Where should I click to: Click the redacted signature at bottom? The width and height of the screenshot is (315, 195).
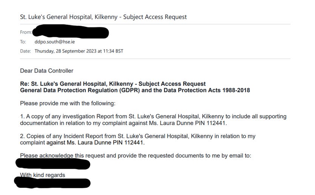[x=52, y=183]
